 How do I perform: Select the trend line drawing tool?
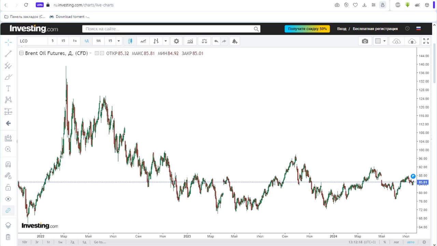pos(8,54)
